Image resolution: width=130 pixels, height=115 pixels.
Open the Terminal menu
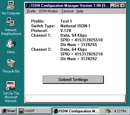[x=67, y=11]
